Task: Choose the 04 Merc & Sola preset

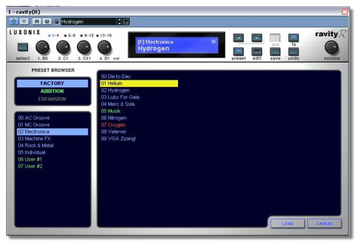Action: (x=139, y=104)
